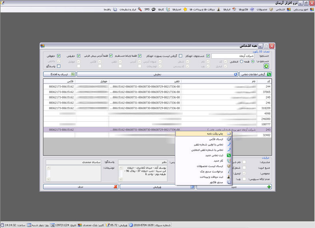This screenshot has height=228, width=315.
Task: Click the clock icon in status bar
Action: pyautogui.click(x=2, y=225)
